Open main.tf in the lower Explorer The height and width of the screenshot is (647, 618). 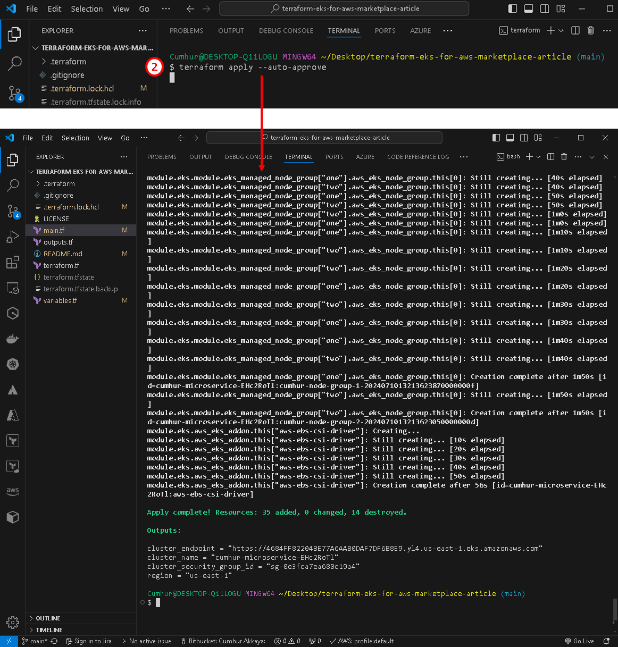[81, 230]
